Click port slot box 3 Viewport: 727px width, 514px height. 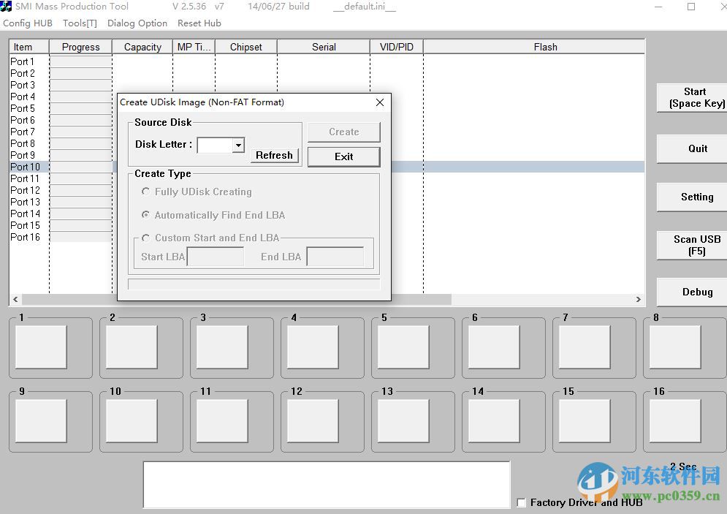point(222,347)
